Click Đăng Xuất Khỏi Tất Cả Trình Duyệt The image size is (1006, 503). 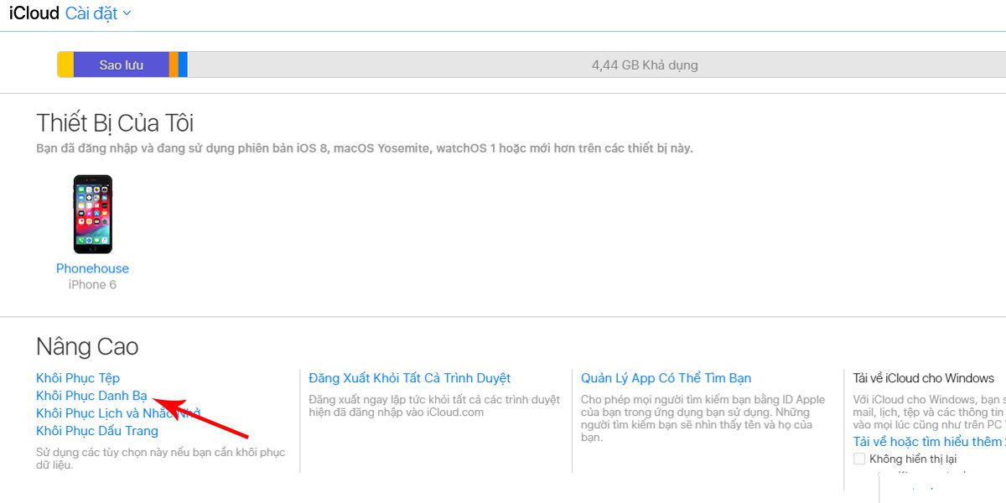[410, 378]
